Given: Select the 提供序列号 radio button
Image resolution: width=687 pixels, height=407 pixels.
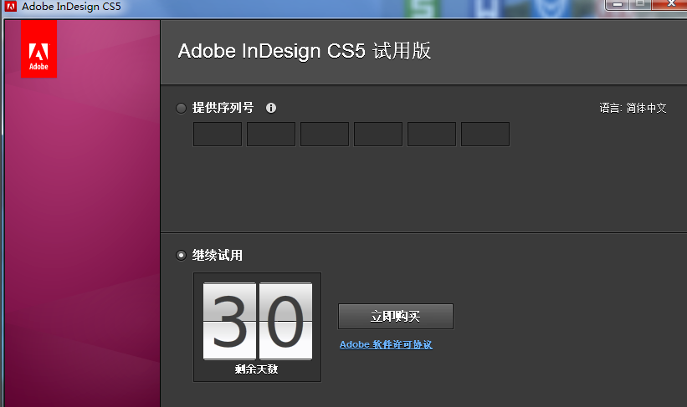Looking at the screenshot, I should coord(181,108).
